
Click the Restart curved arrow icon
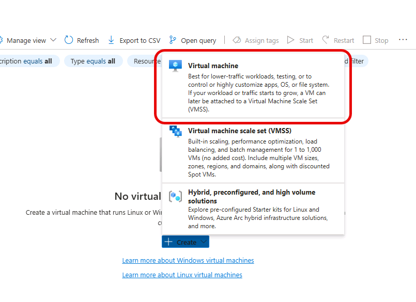pyautogui.click(x=326, y=40)
